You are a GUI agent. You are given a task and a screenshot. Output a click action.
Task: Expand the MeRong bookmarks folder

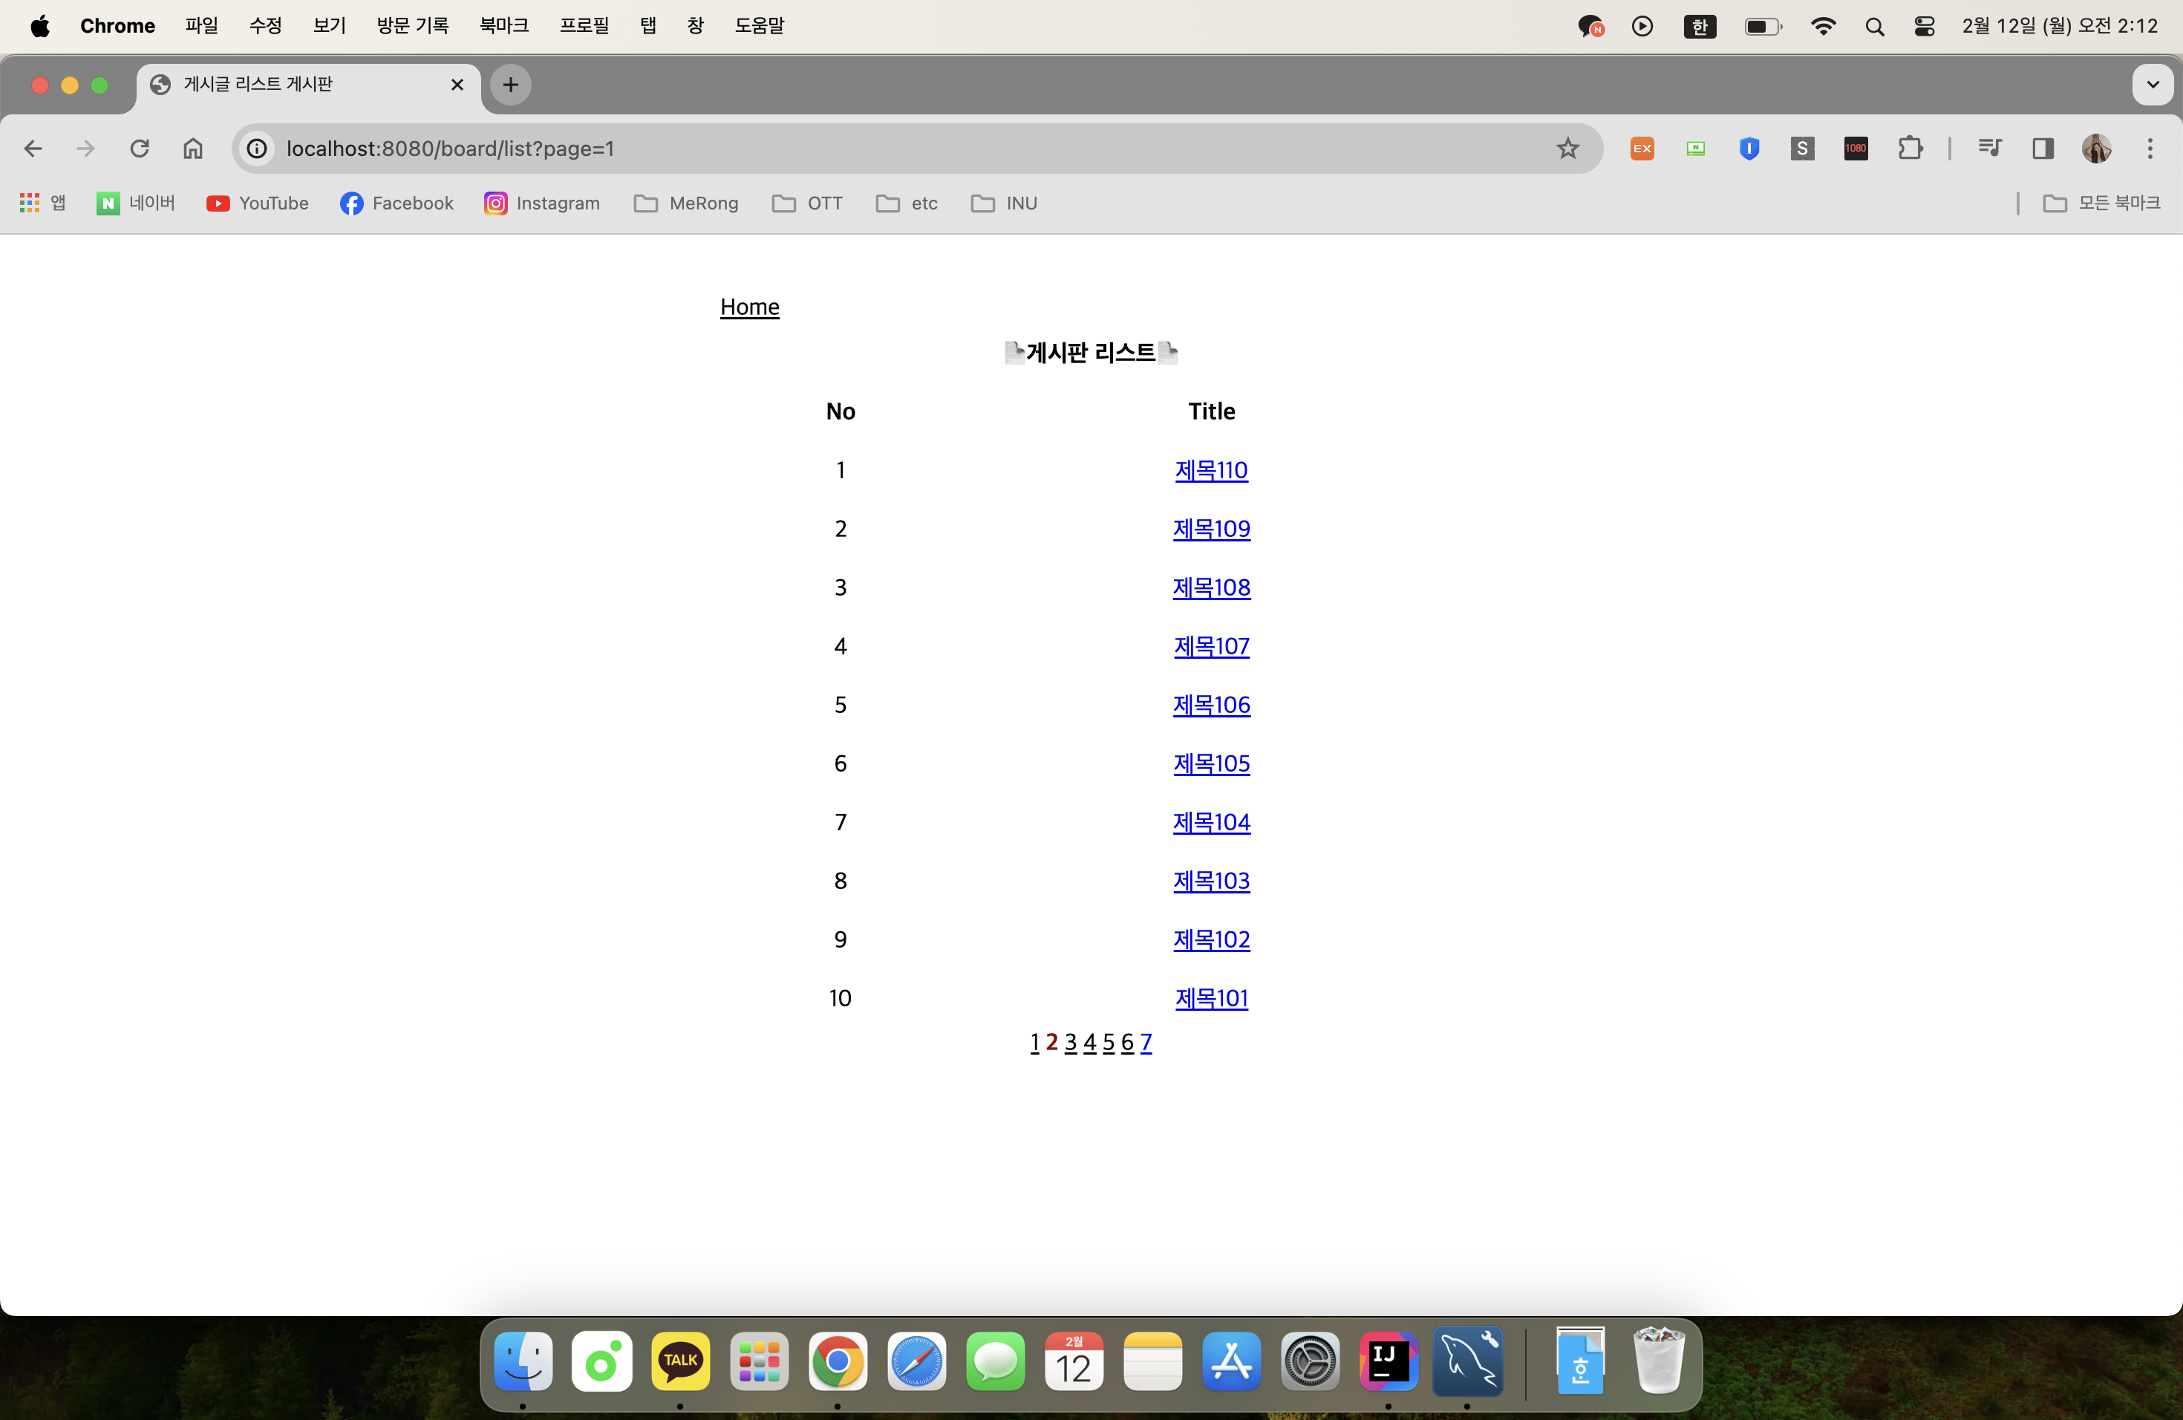click(686, 203)
